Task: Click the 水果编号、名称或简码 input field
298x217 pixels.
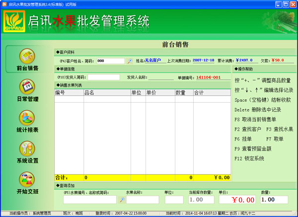Action: (90, 200)
